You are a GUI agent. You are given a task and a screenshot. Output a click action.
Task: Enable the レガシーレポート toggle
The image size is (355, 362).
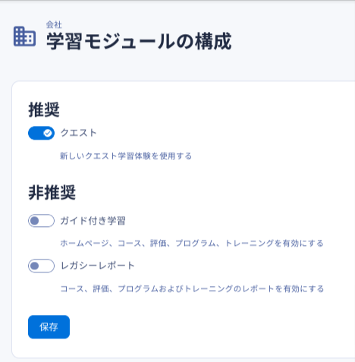41,266
